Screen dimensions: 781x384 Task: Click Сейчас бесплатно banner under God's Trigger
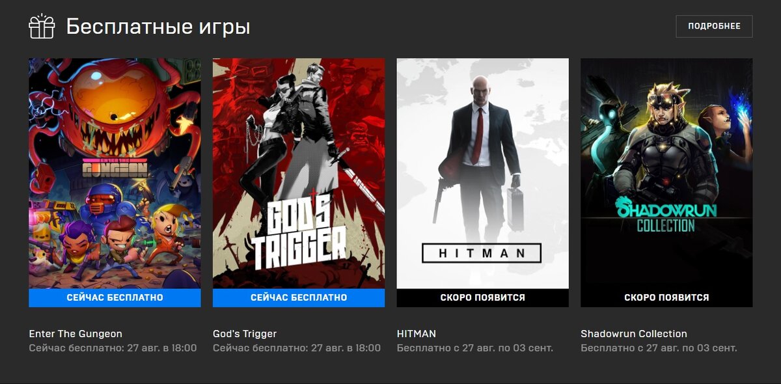pyautogui.click(x=299, y=297)
